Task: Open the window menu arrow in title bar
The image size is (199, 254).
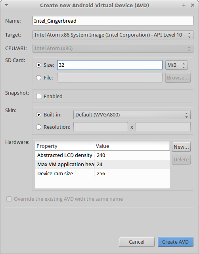Action: click(6, 5)
